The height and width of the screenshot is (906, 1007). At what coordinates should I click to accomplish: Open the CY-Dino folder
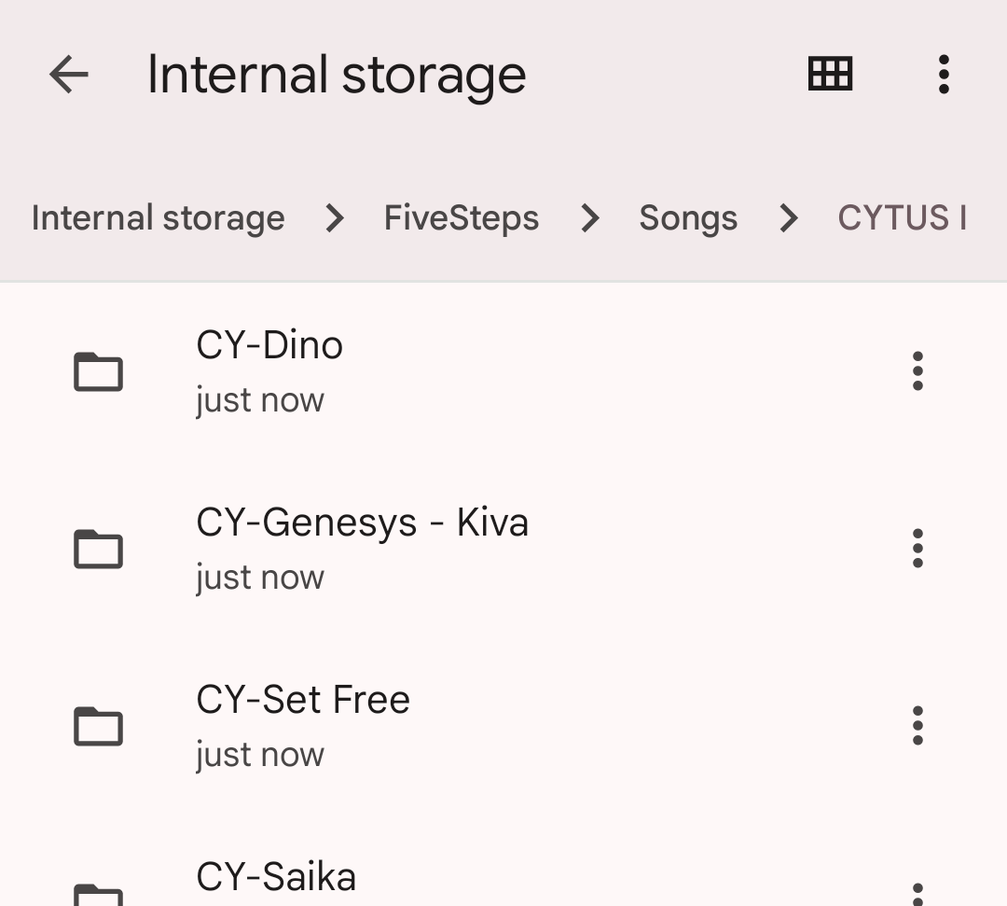[x=269, y=346]
